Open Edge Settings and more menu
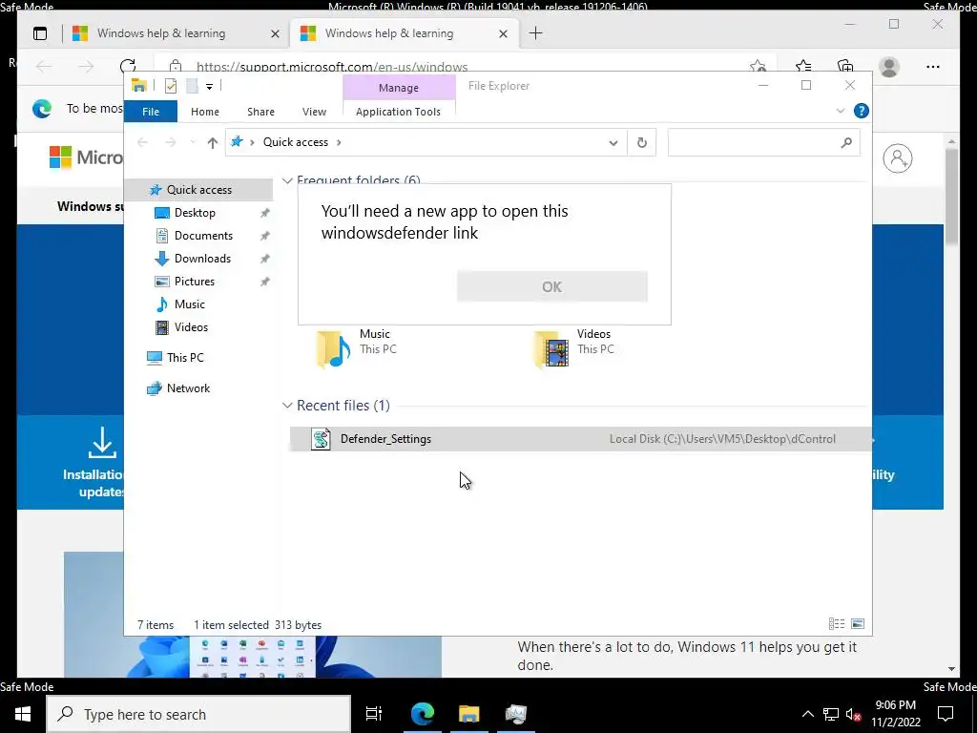Screen dimensions: 977x733 point(933,67)
